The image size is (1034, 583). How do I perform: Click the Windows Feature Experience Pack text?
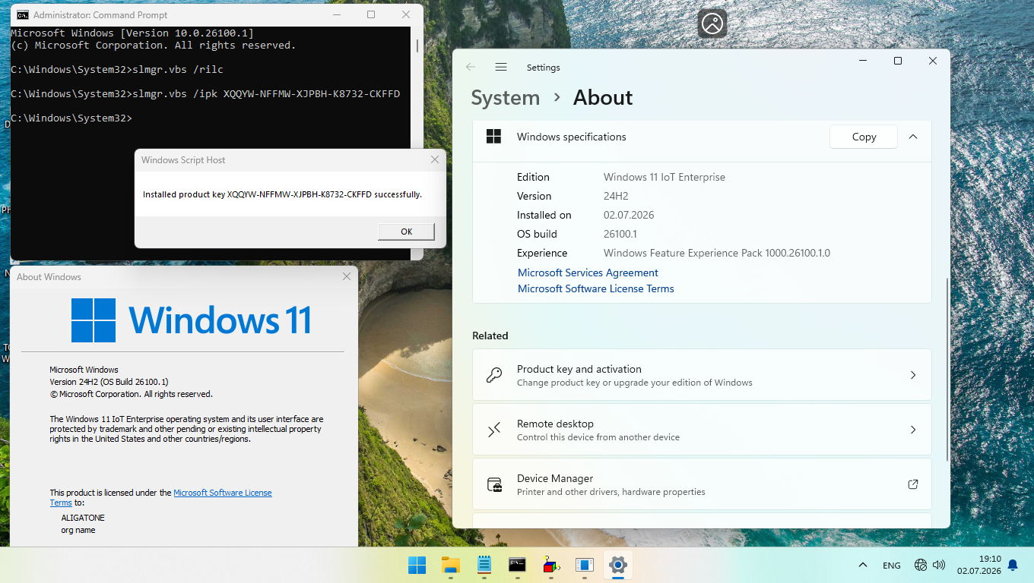(x=717, y=253)
